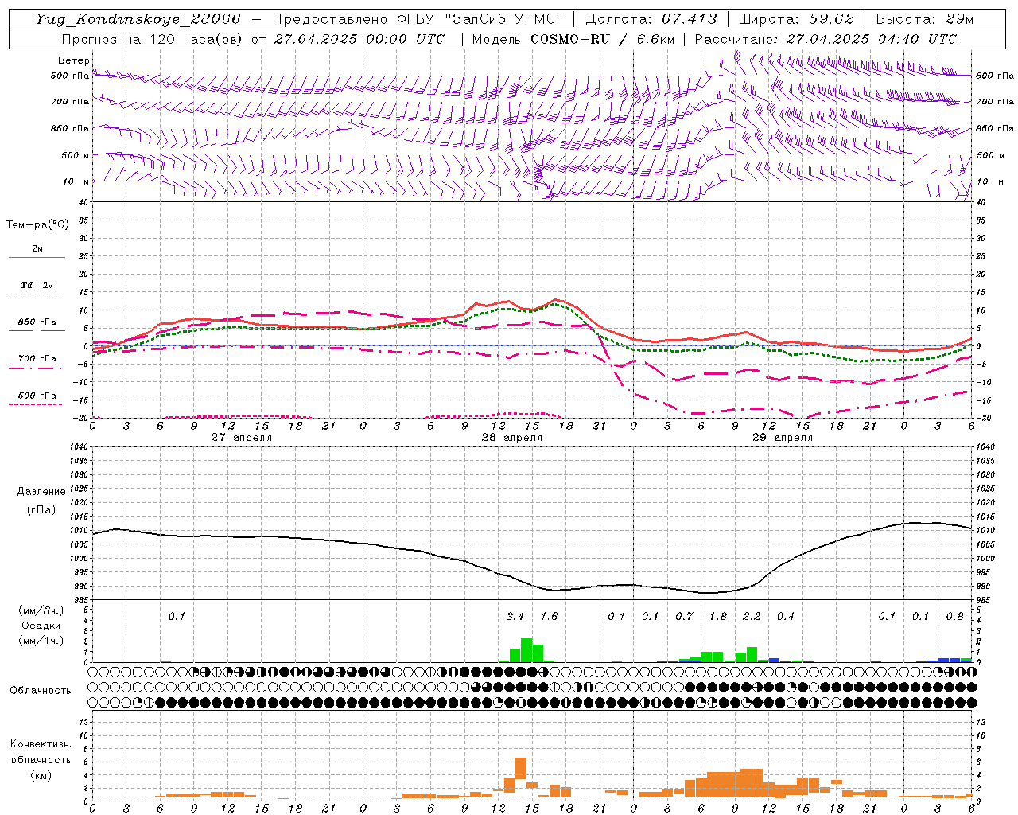Click the 'Td 2м' dew point legend entry
This screenshot has width=1018, height=815.
tap(37, 285)
